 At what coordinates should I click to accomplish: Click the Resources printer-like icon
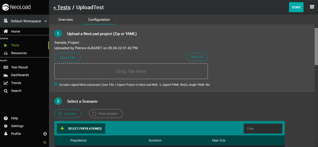5,53
